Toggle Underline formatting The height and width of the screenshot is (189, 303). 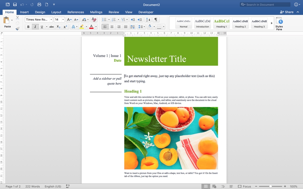click(x=42, y=26)
